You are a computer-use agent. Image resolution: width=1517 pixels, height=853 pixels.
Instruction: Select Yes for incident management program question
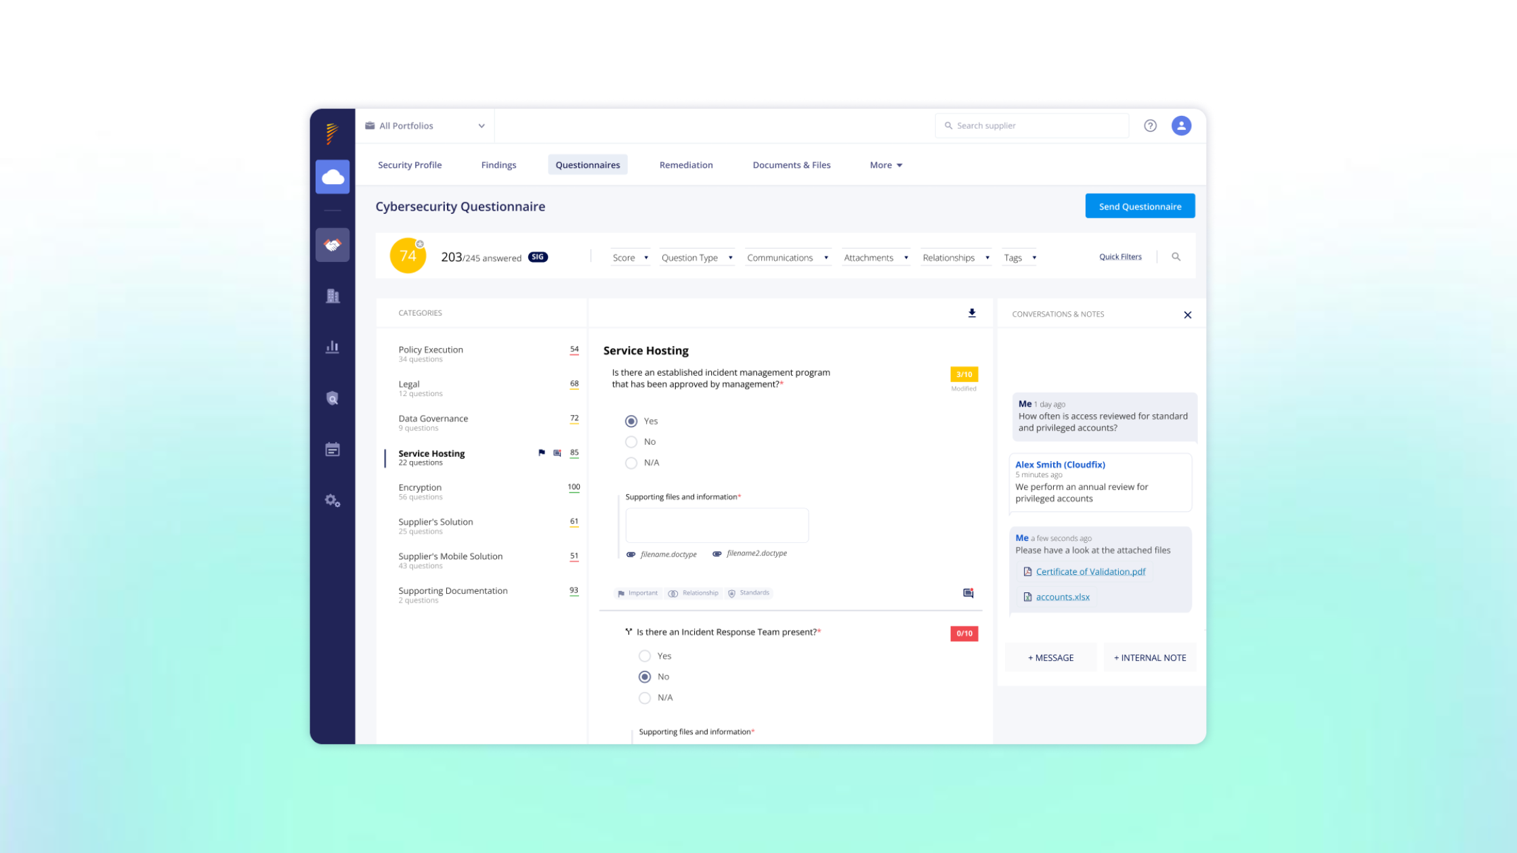[631, 421]
